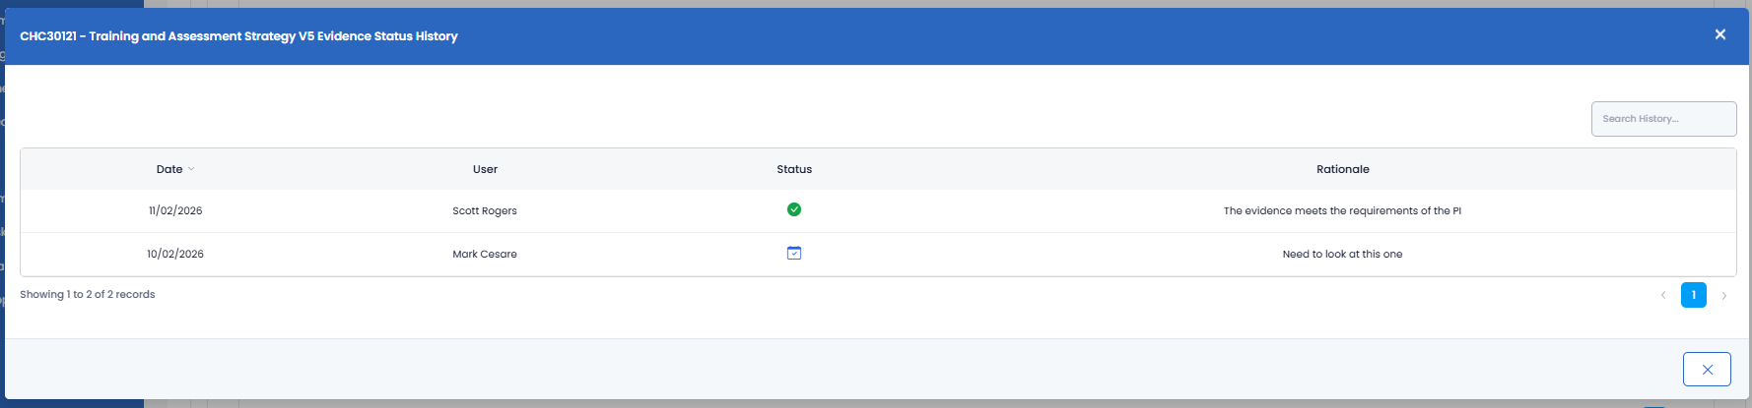The width and height of the screenshot is (1752, 408).
Task: Click the Rationale column header
Action: (1342, 169)
